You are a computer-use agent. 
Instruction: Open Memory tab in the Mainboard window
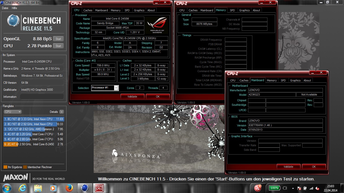click(x=272, y=80)
